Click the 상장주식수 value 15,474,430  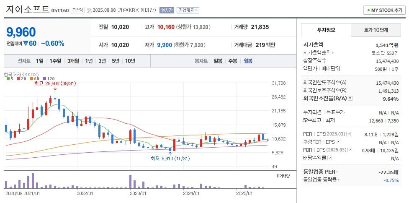point(387,61)
